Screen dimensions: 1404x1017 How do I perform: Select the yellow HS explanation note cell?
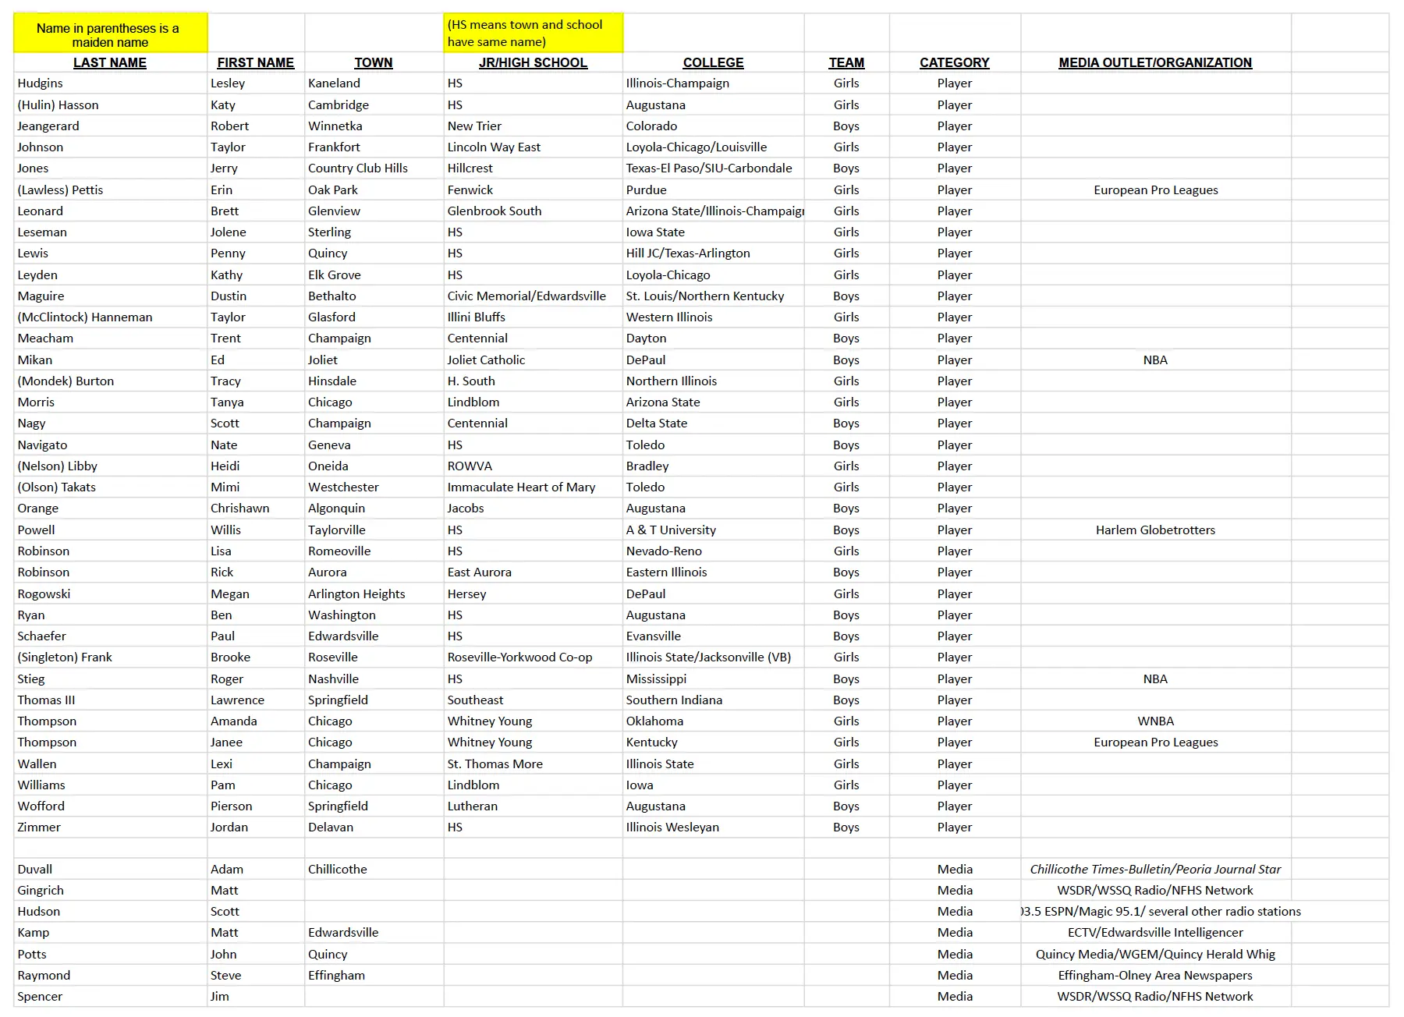[x=533, y=33]
